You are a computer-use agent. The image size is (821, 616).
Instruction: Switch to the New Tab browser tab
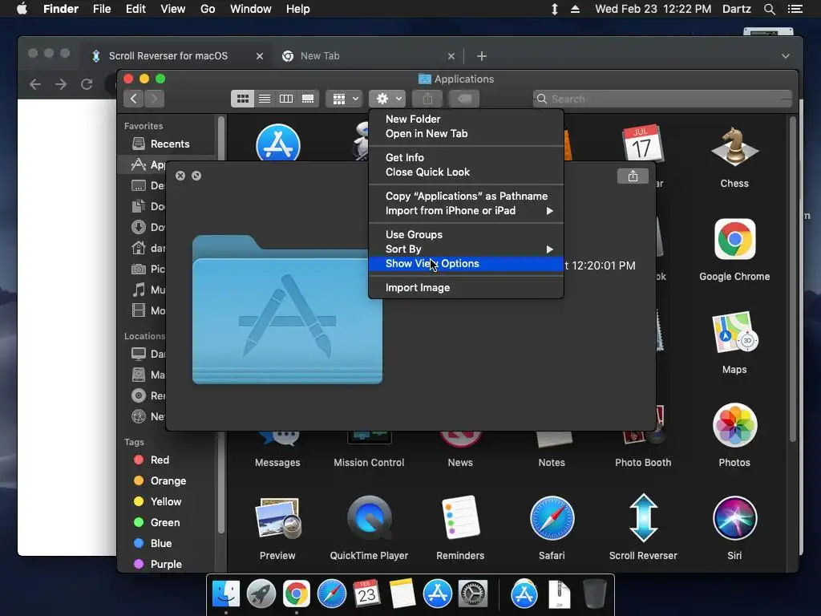click(x=320, y=56)
